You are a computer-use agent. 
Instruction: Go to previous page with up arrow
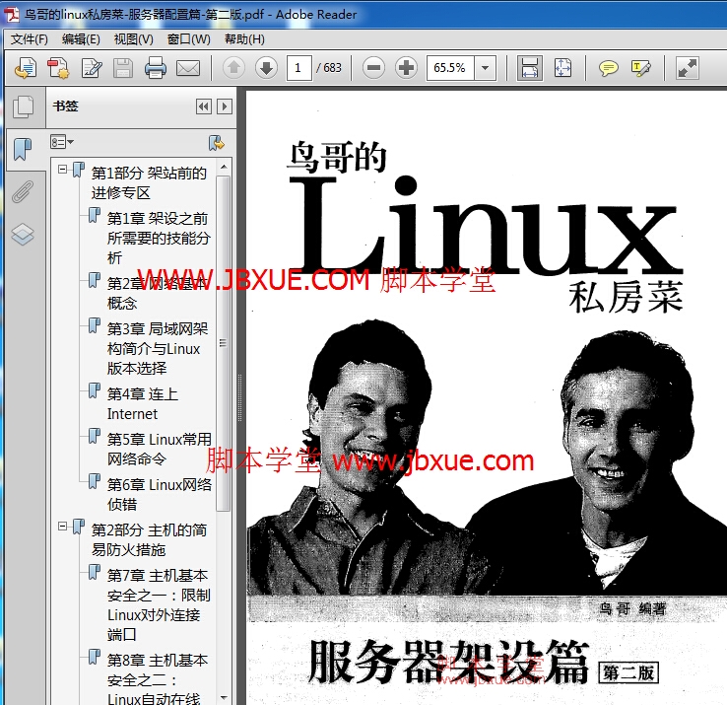tap(233, 68)
